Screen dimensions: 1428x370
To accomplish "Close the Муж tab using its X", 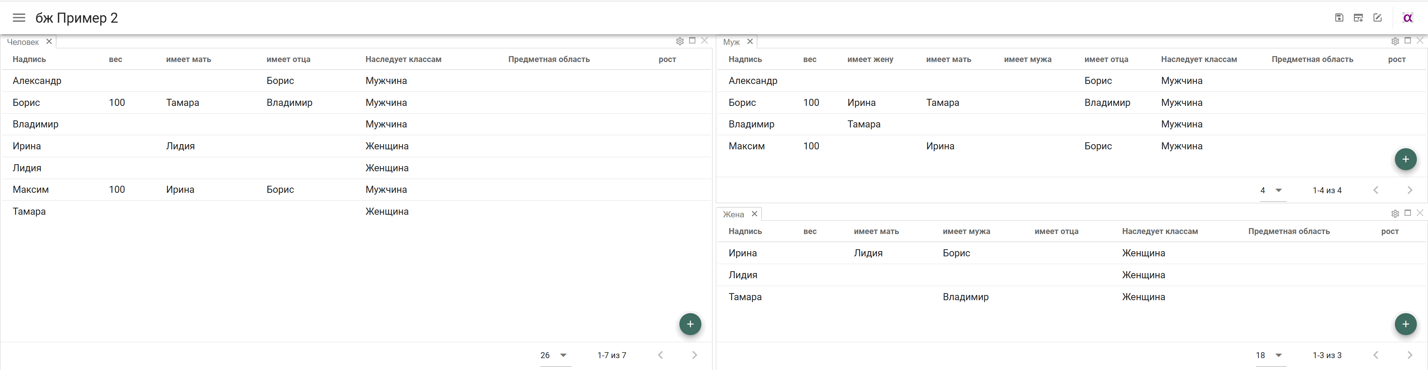I will click(x=750, y=42).
